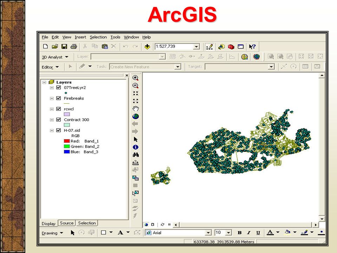Open the Edit menu
Screen dimensions: 337x253
coord(55,37)
